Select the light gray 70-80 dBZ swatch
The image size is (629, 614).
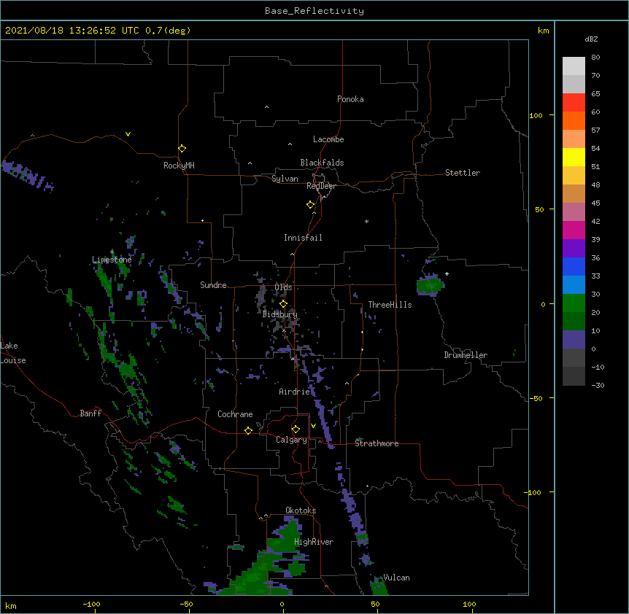click(x=574, y=66)
